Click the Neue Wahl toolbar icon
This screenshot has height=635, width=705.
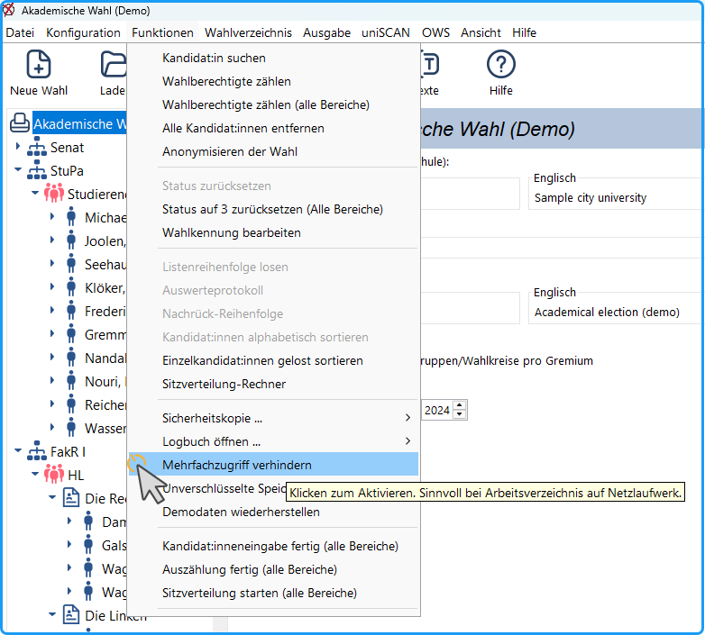[39, 64]
